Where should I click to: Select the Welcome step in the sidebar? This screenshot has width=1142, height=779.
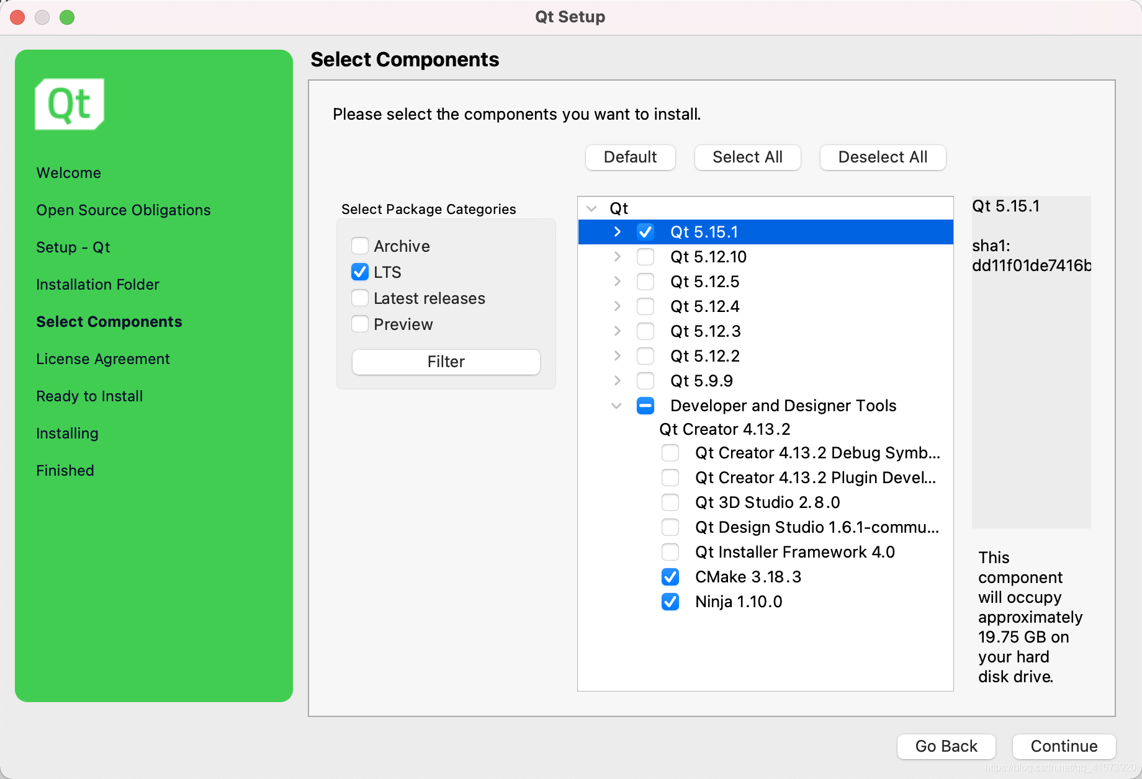tap(68, 172)
